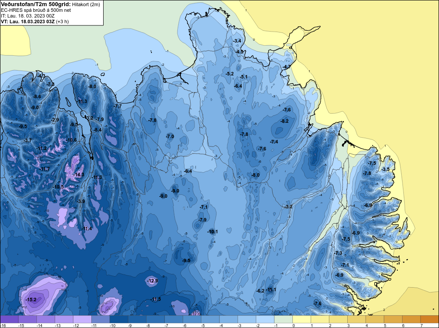Click the -8.4 temperature value
Screen dimensions: 439x328
click(x=97, y=130)
